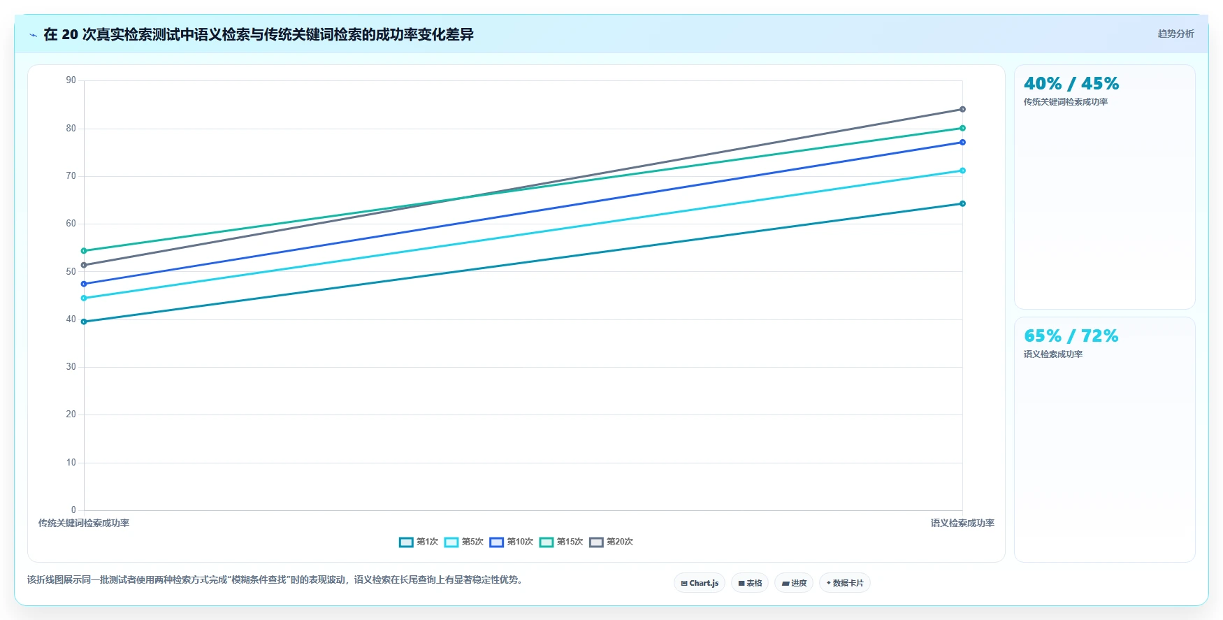This screenshot has height=620, width=1223.
Task: Click y-axis tick label 90
Action: (71, 80)
